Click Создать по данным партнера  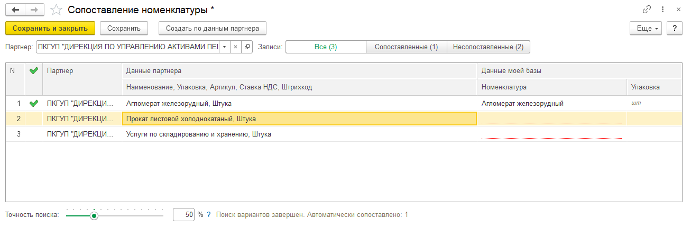[213, 28]
